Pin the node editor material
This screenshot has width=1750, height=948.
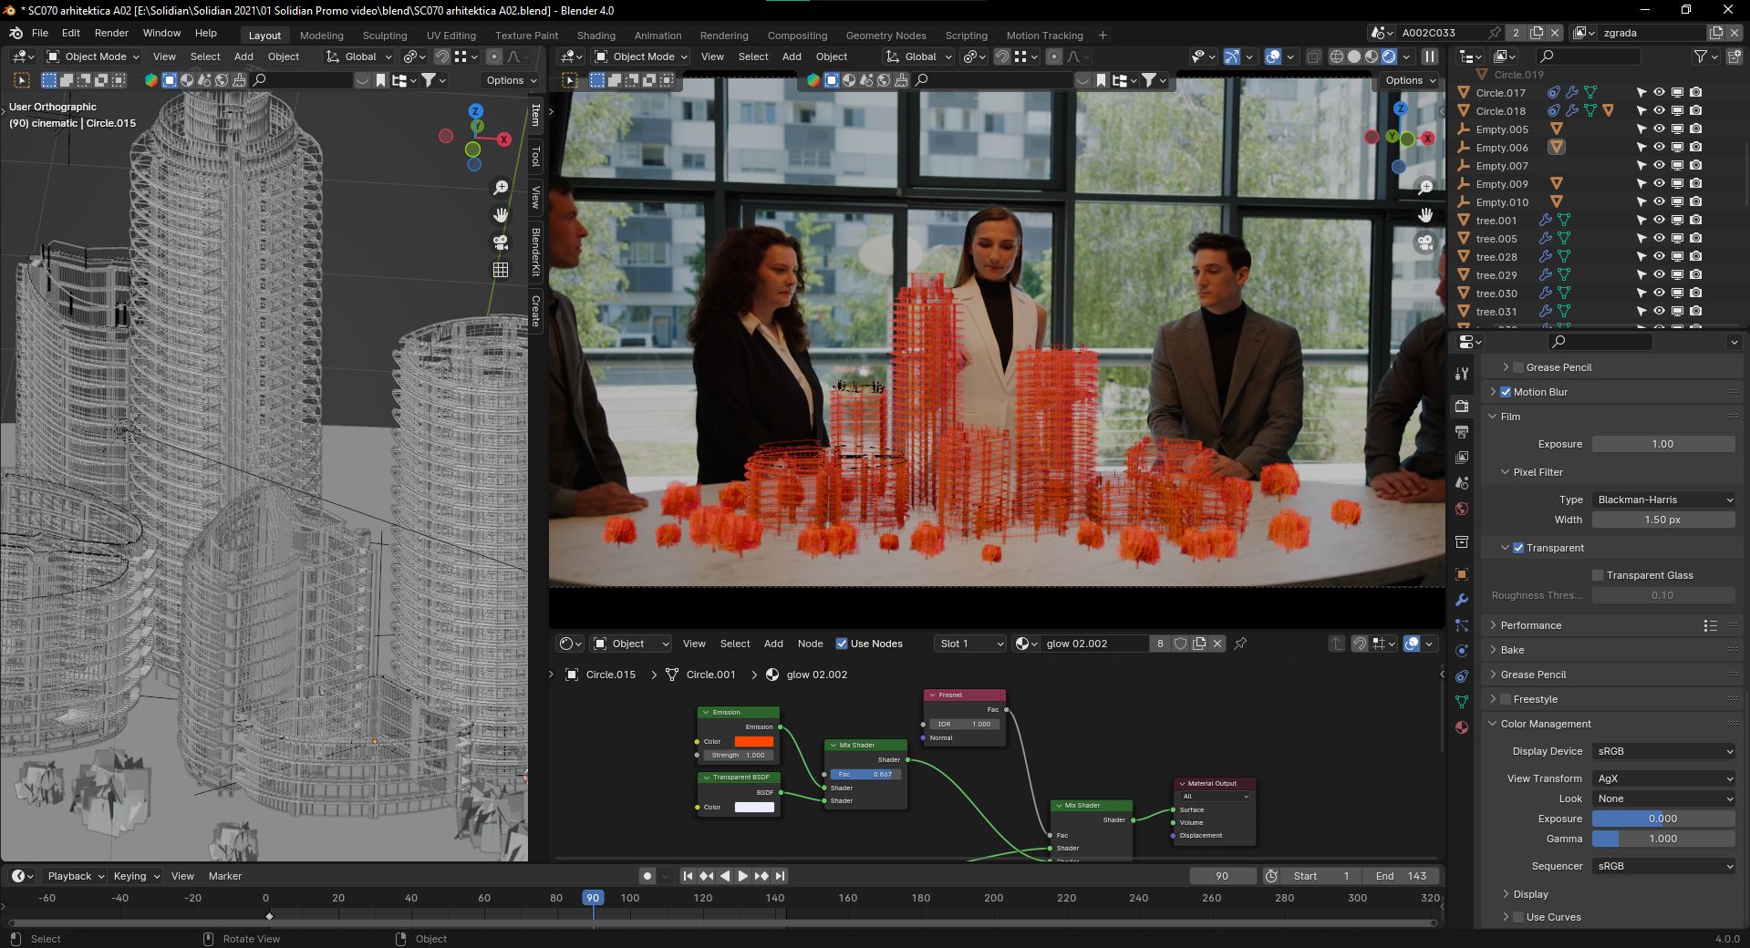coord(1240,644)
